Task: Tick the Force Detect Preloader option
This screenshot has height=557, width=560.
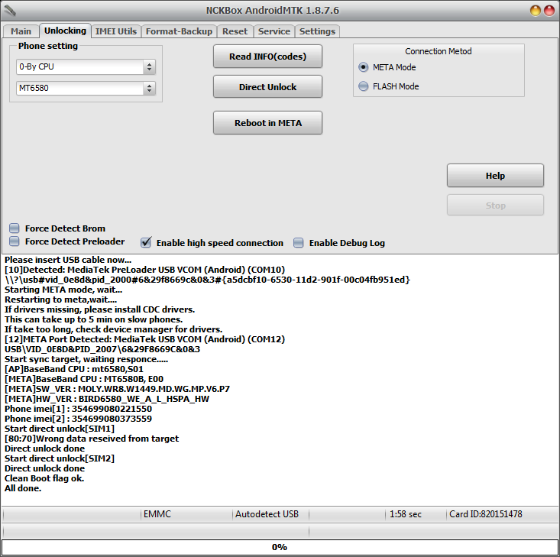Action: click(15, 241)
